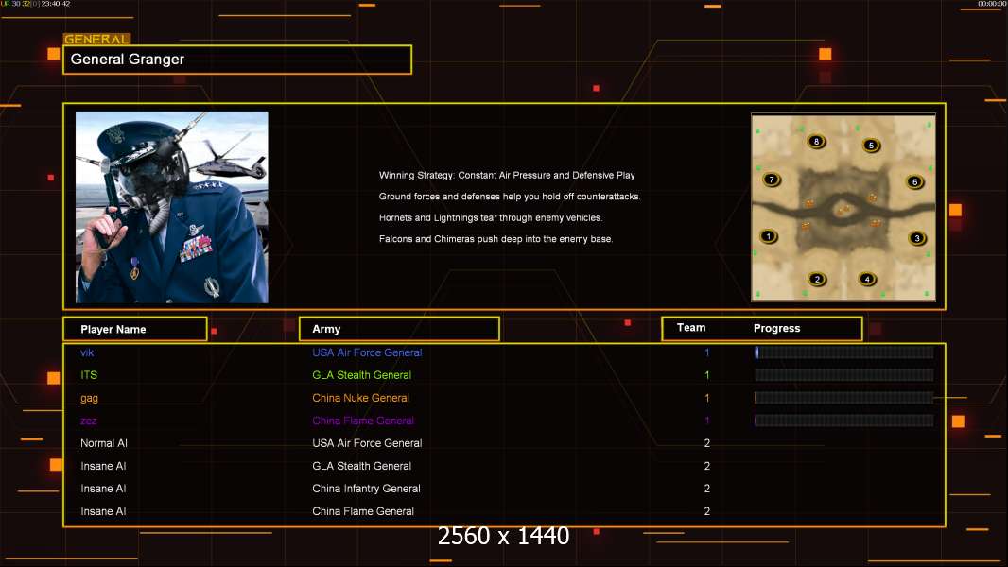Click zez's loading progress bar
This screenshot has width=1008, height=567.
(844, 421)
